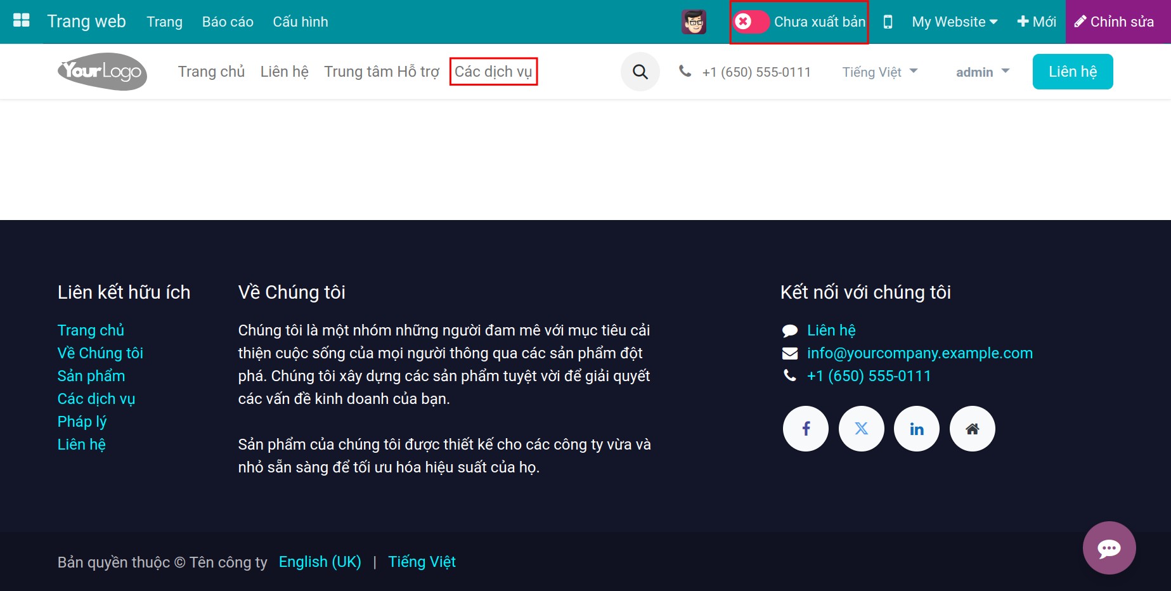Click Liên hệ under Kết nối với chúng tôi

pos(831,330)
